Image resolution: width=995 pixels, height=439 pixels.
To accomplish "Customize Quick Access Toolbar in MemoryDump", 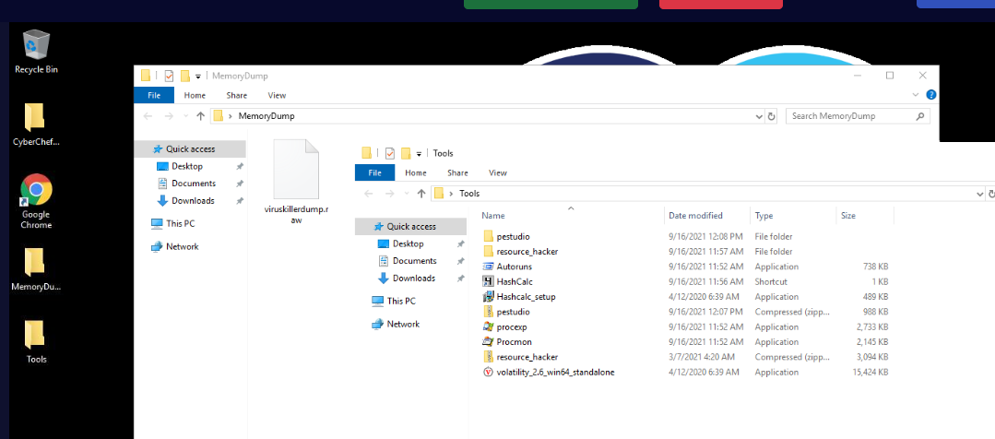I will (x=198, y=77).
